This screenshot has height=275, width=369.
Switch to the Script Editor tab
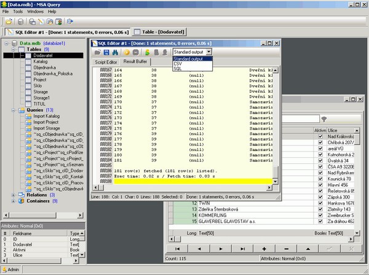tap(106, 62)
